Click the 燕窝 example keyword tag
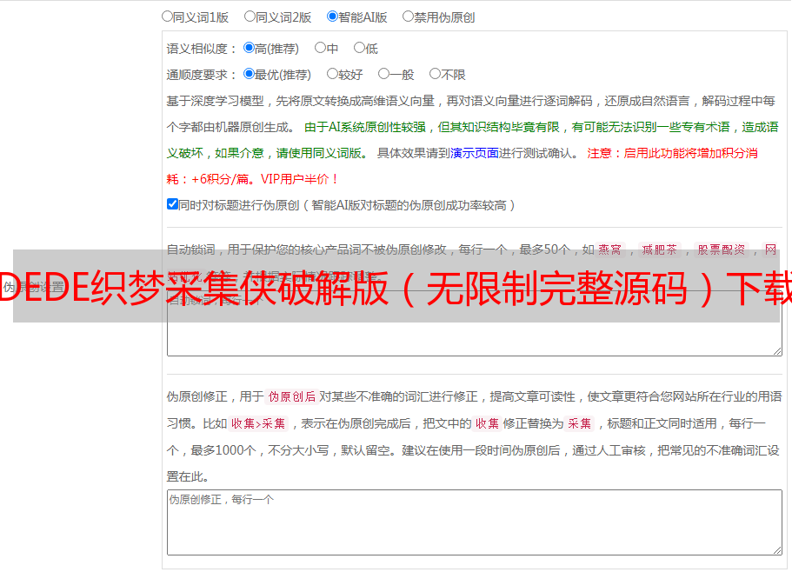 [x=610, y=249]
